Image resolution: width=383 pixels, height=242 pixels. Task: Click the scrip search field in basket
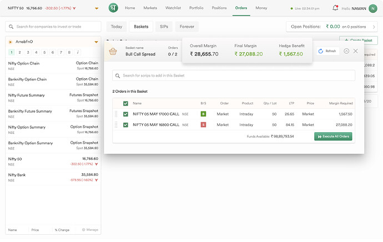[x=233, y=75]
